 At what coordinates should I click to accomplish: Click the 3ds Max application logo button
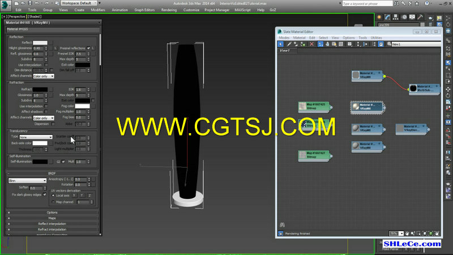[x=5, y=5]
